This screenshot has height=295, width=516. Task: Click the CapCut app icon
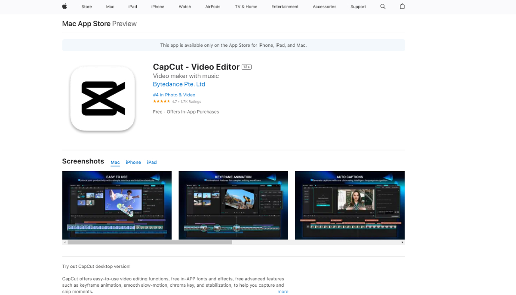click(103, 98)
